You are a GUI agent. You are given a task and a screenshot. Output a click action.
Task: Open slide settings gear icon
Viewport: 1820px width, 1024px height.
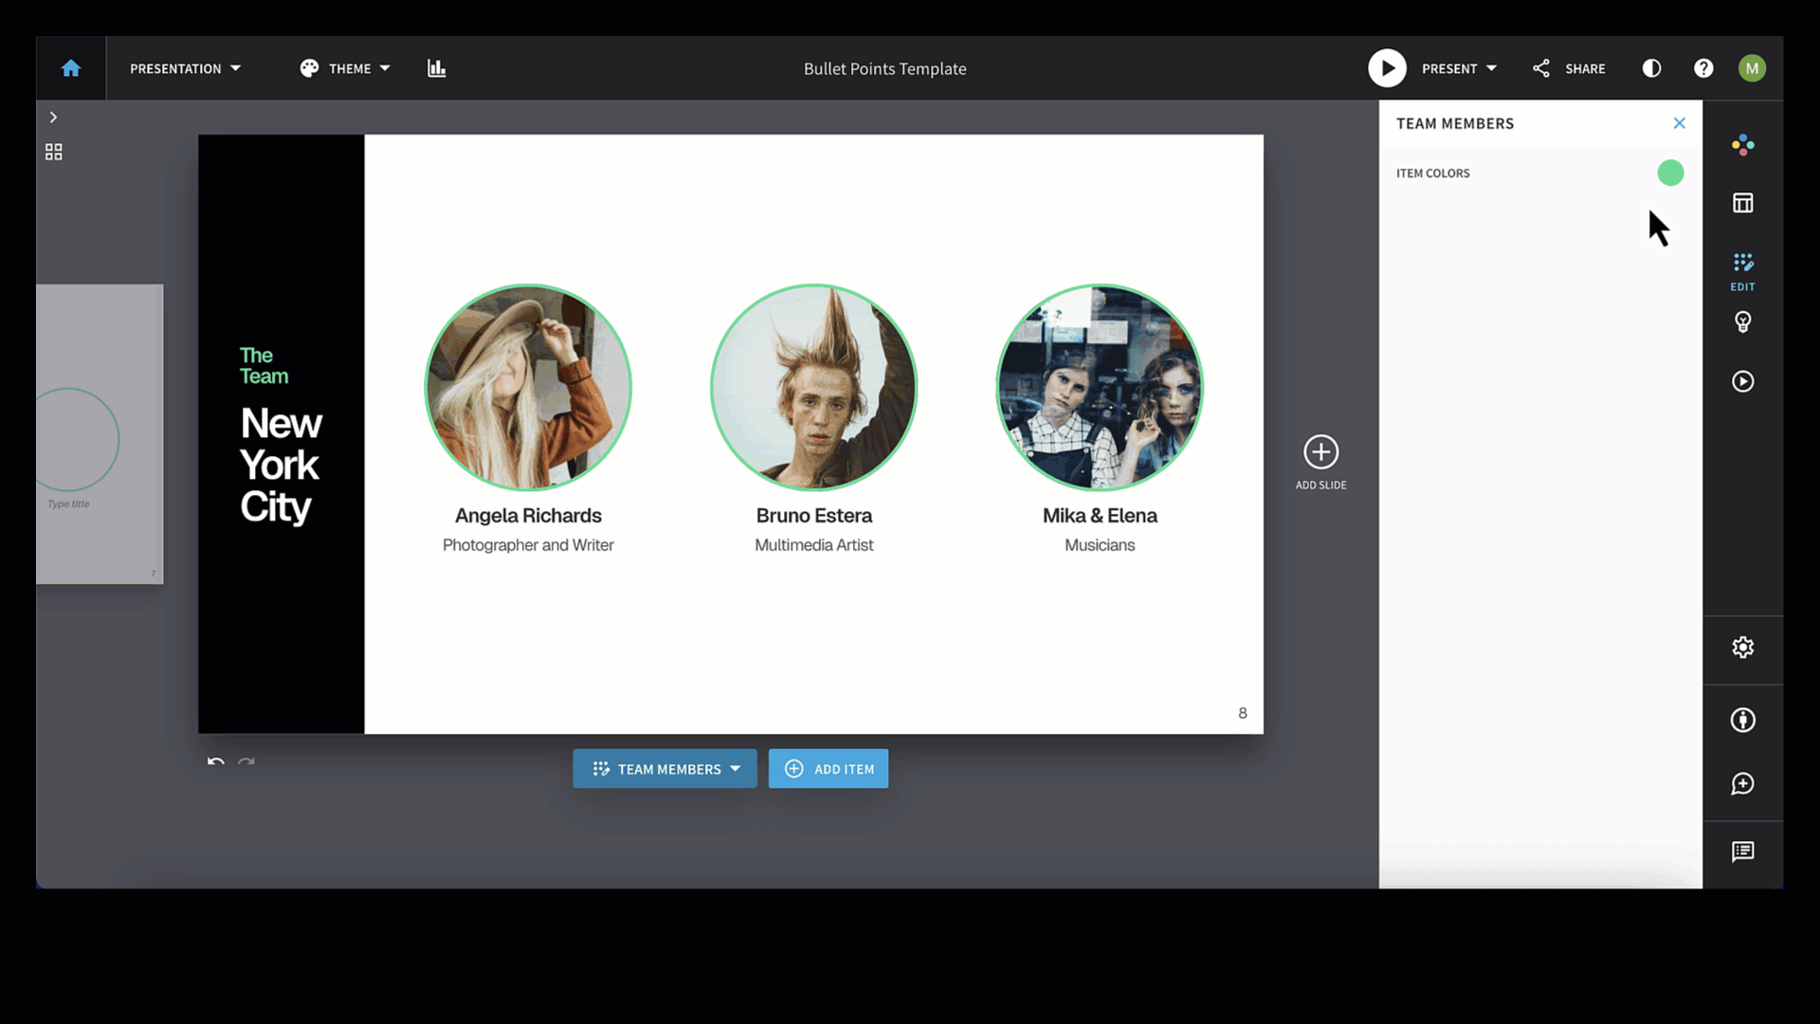[x=1742, y=648]
